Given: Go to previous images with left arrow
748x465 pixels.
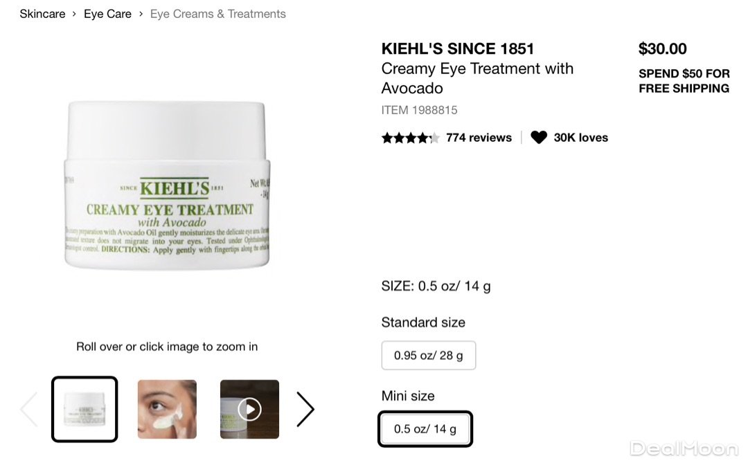Looking at the screenshot, I should (28, 409).
